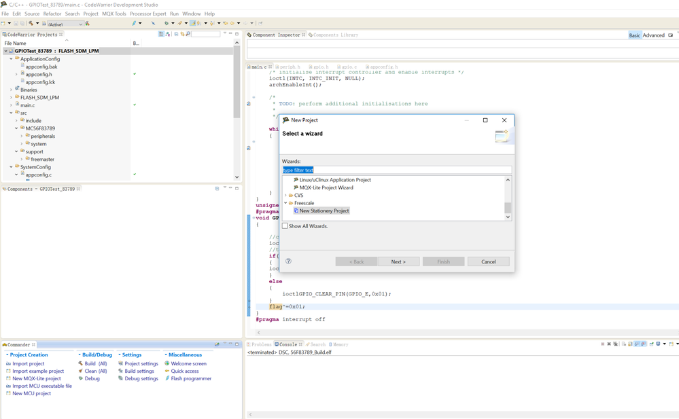The width and height of the screenshot is (679, 419).
Task: Switch to Advanced view in Component Inspector
Action: coord(653,35)
